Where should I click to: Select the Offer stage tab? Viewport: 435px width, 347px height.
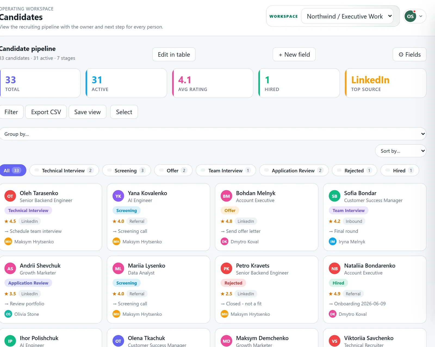[173, 171]
